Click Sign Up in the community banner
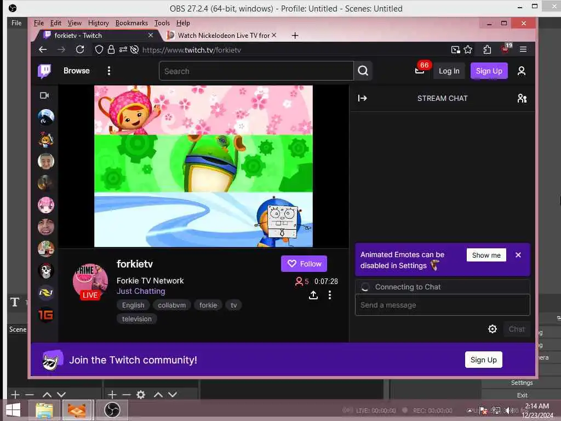This screenshot has height=421, width=561. (x=483, y=360)
